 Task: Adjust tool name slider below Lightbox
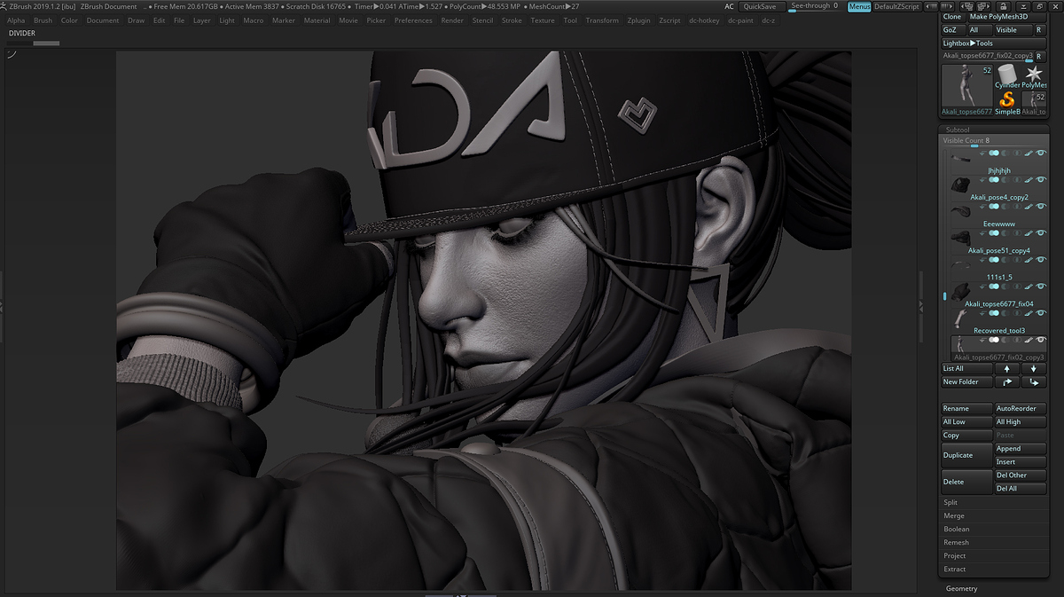point(986,56)
